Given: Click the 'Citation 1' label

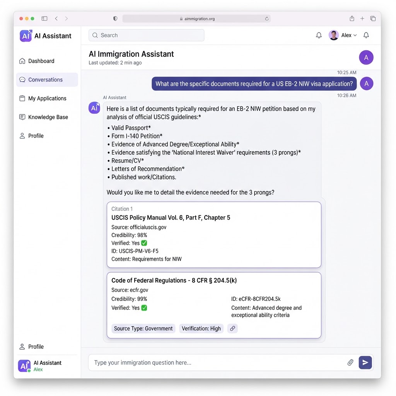Looking at the screenshot, I should pyautogui.click(x=122, y=209).
